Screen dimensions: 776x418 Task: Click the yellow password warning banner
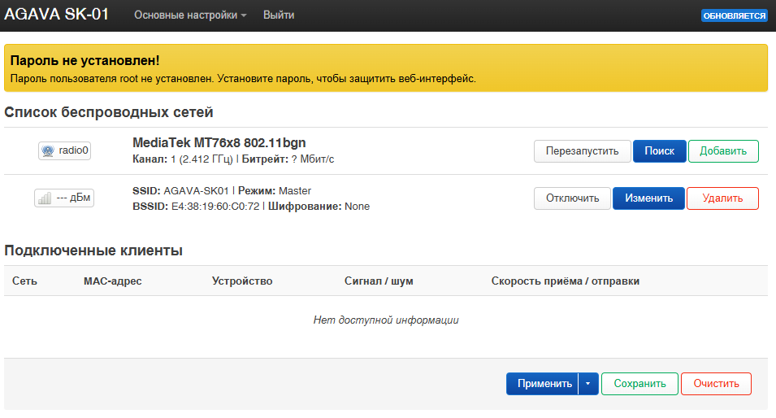point(386,68)
